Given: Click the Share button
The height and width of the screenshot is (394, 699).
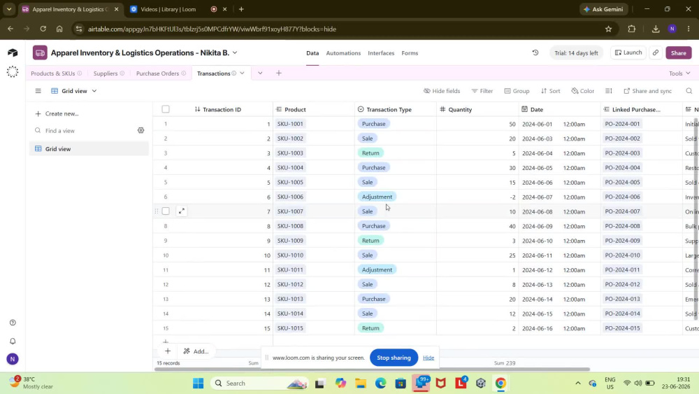Looking at the screenshot, I should tap(679, 52).
